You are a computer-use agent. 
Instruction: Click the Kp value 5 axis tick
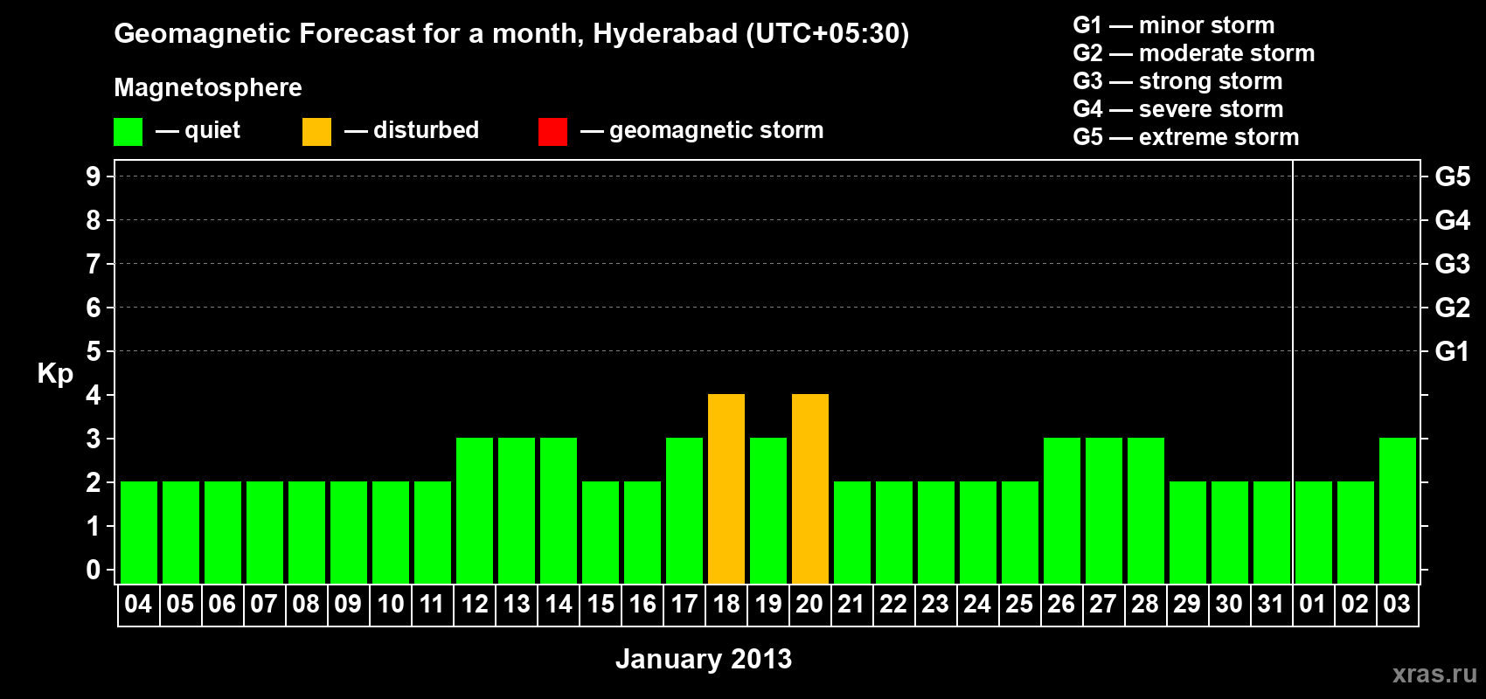(x=94, y=351)
